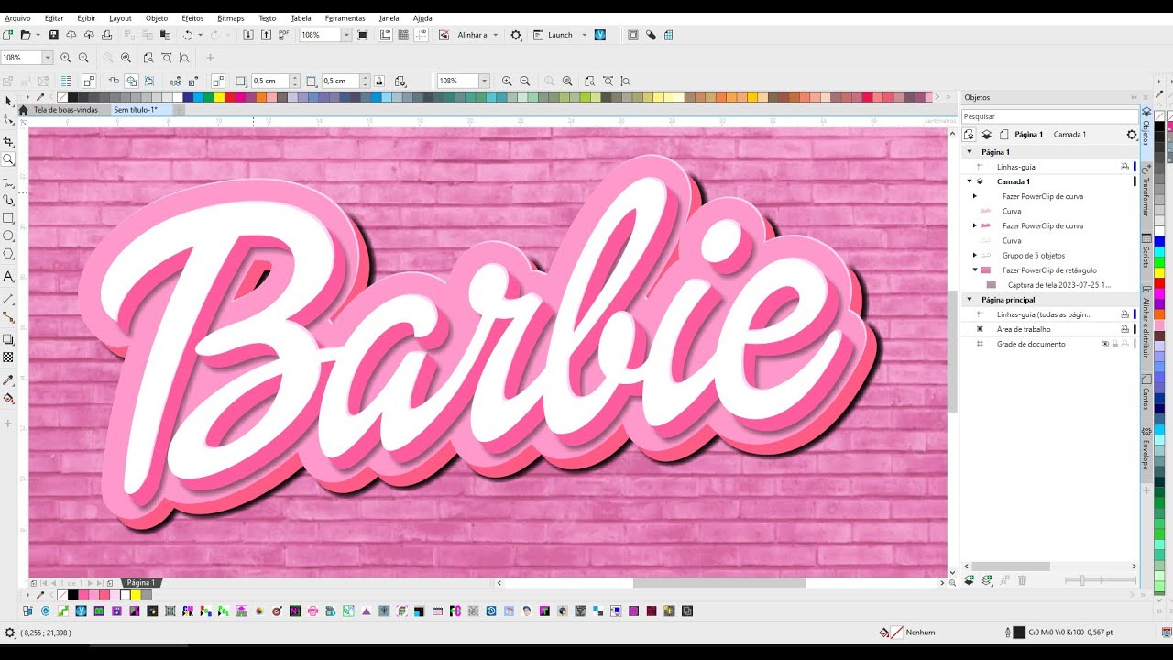This screenshot has width=1173, height=660.
Task: Select the Transparency checkerboard tool
Action: (8, 357)
